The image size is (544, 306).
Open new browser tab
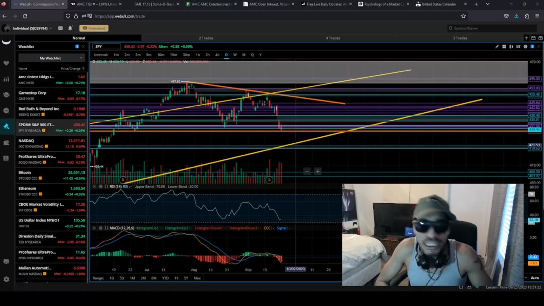[x=476, y=4]
